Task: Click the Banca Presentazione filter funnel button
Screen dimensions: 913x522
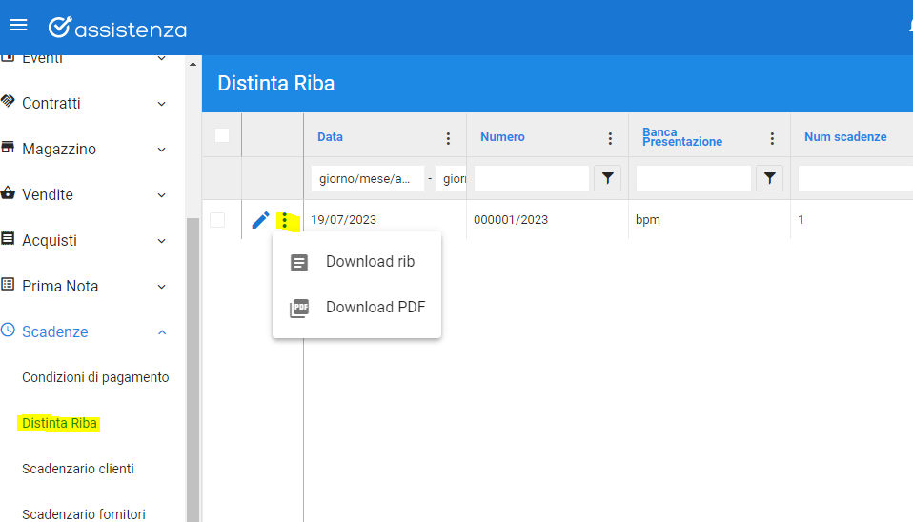Action: point(769,178)
